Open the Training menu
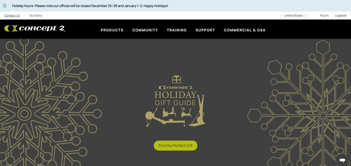The width and height of the screenshot is (351, 166). tap(177, 30)
